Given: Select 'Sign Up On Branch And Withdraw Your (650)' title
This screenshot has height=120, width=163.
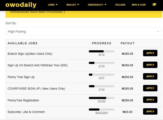Looking at the screenshot, I should pyautogui.click(x=38, y=65).
